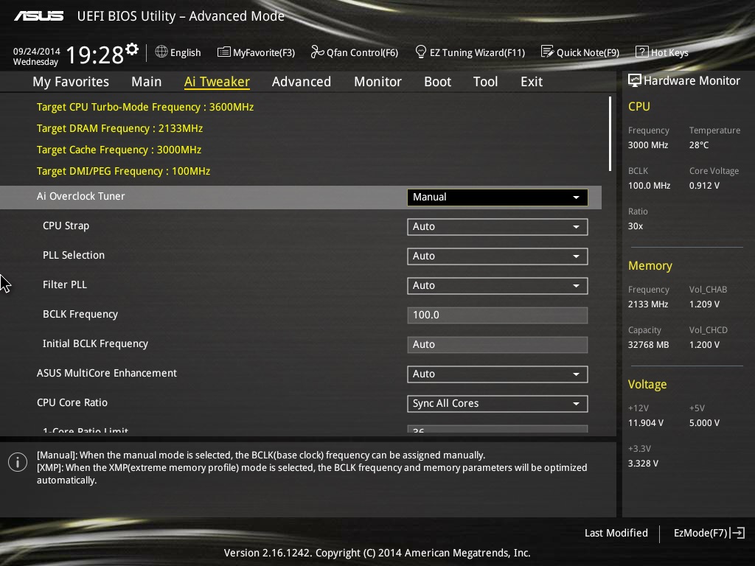Click the settings gear next to the clock
Image resolution: width=755 pixels, height=566 pixels.
(x=132, y=49)
